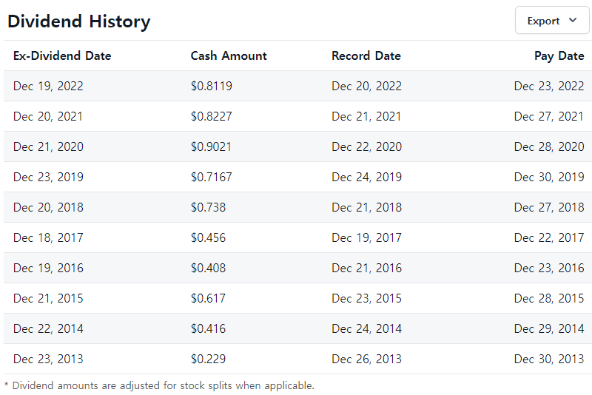Click the $0.8119 cash amount cell
This screenshot has height=395, width=592.
(x=212, y=86)
